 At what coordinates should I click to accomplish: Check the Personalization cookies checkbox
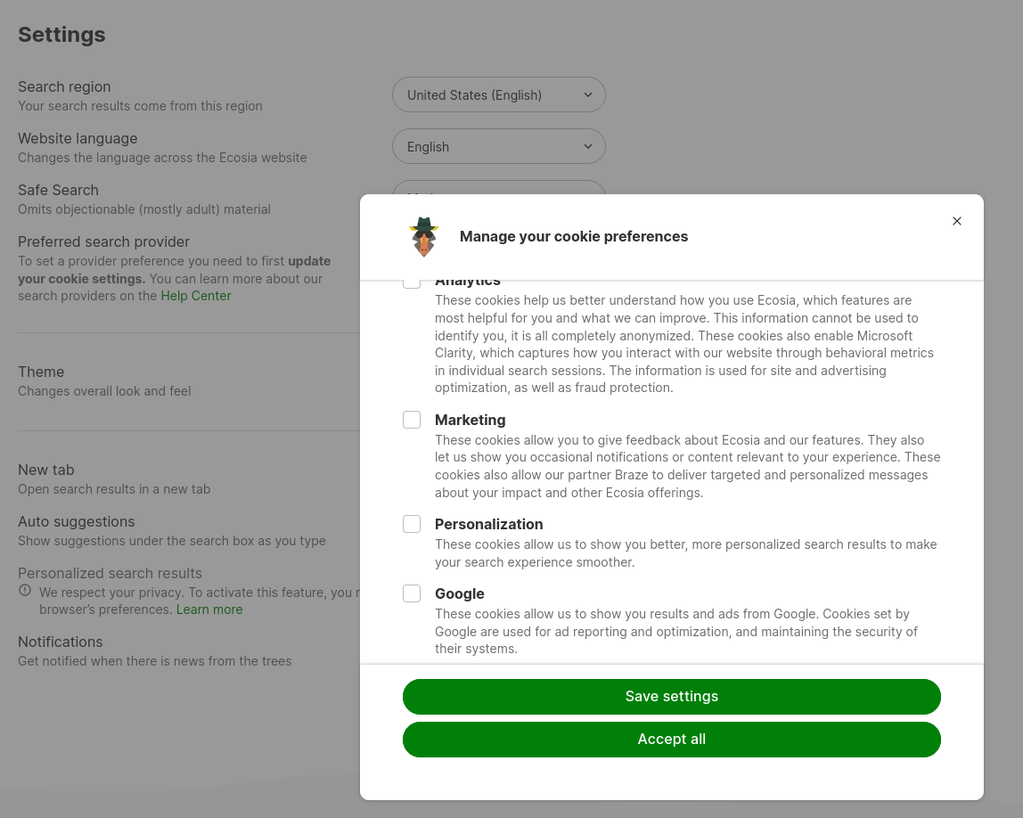tap(412, 524)
